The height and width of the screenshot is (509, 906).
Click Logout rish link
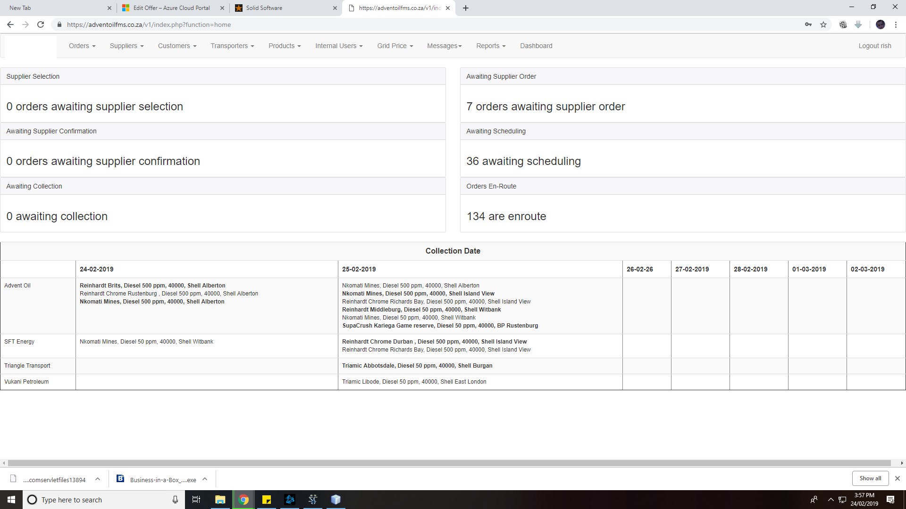coord(874,46)
